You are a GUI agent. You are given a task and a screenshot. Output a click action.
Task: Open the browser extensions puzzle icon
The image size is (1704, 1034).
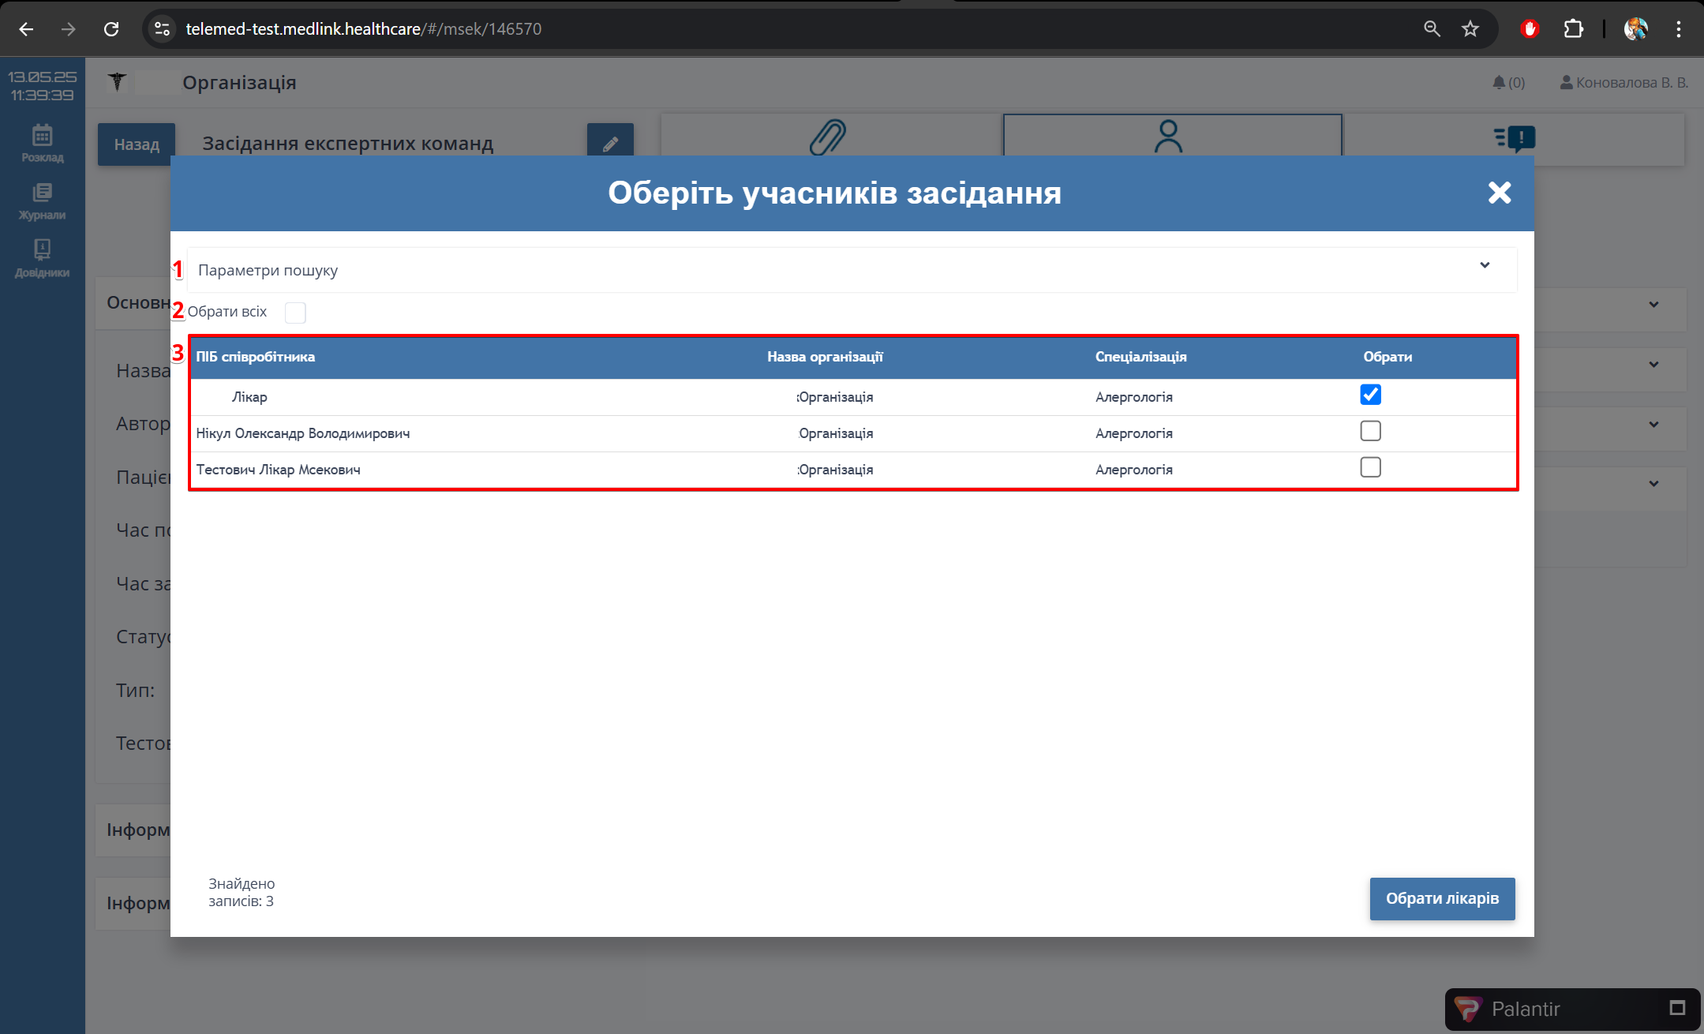pyautogui.click(x=1573, y=29)
